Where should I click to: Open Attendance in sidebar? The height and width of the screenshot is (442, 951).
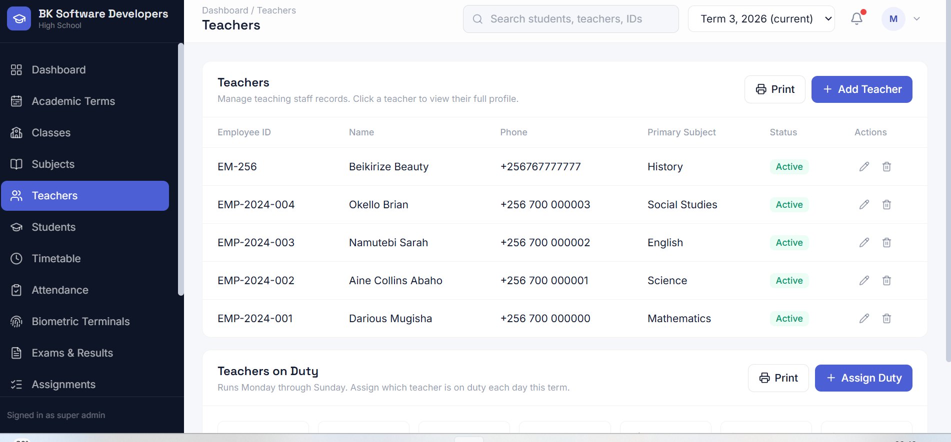85,290
